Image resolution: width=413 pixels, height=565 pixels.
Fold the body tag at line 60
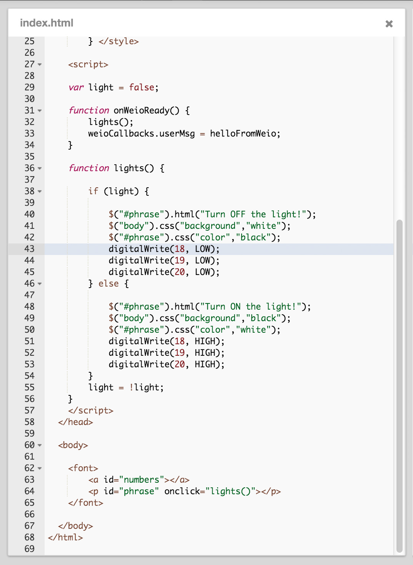coord(40,445)
